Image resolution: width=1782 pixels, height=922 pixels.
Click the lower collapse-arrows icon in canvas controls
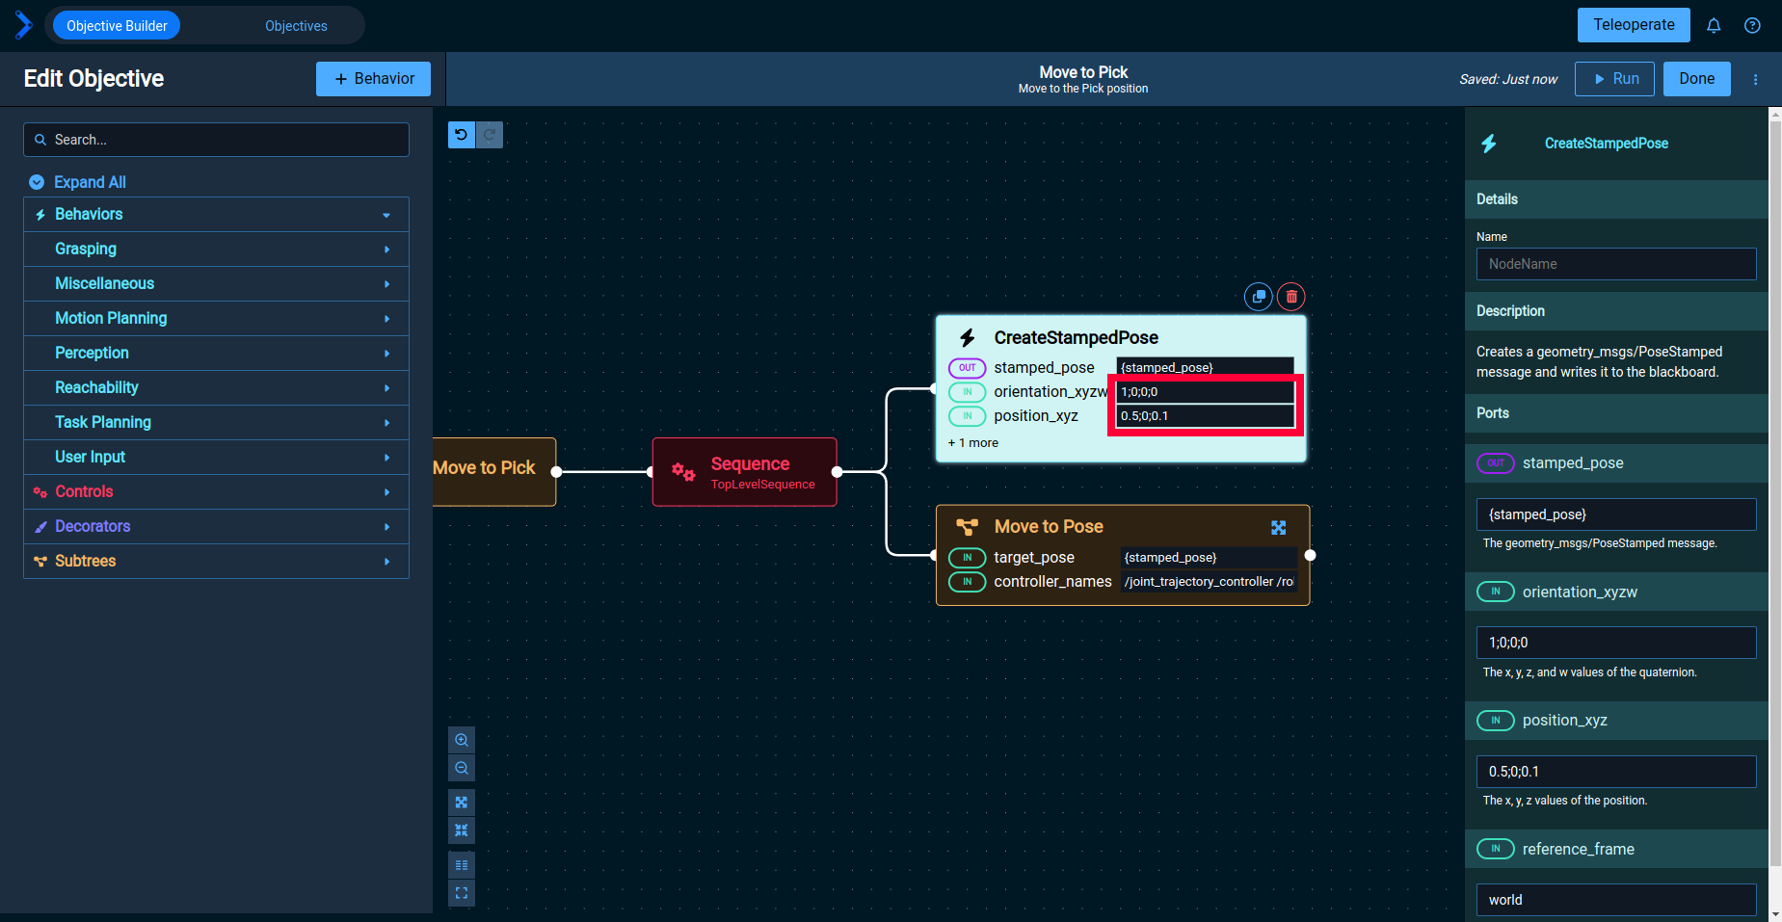click(x=462, y=830)
